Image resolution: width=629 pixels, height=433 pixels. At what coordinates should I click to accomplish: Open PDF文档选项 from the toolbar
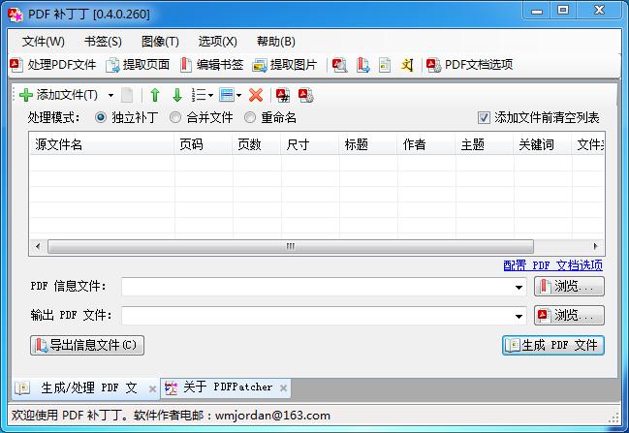click(470, 65)
